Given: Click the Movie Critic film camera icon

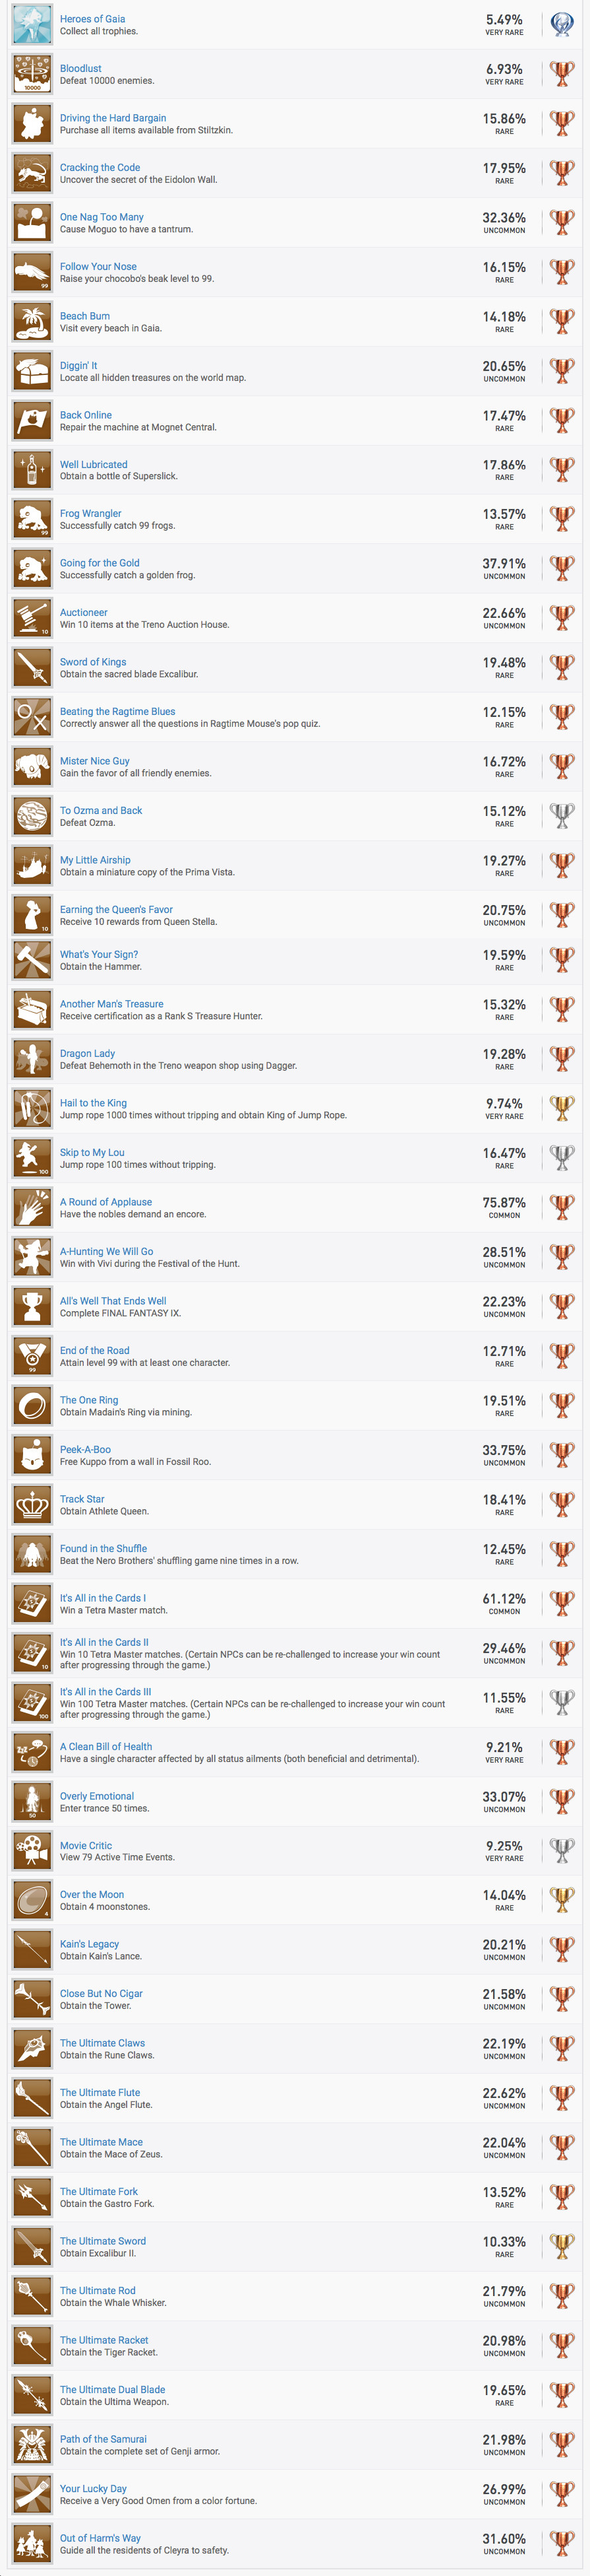Looking at the screenshot, I should coord(32,1851).
